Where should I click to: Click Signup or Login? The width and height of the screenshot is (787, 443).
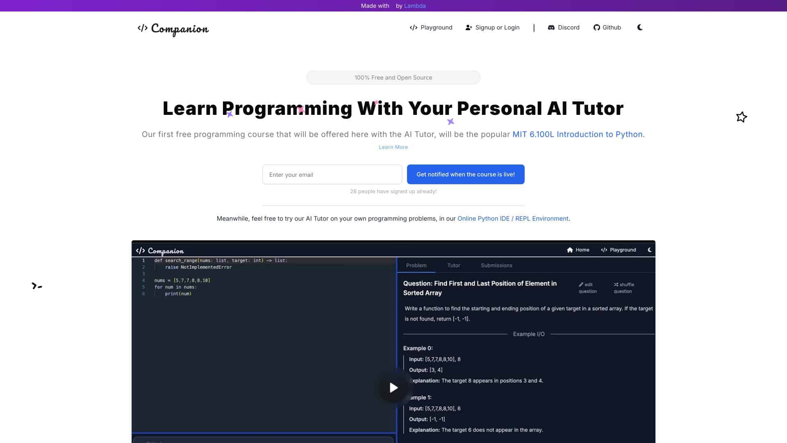(x=492, y=27)
